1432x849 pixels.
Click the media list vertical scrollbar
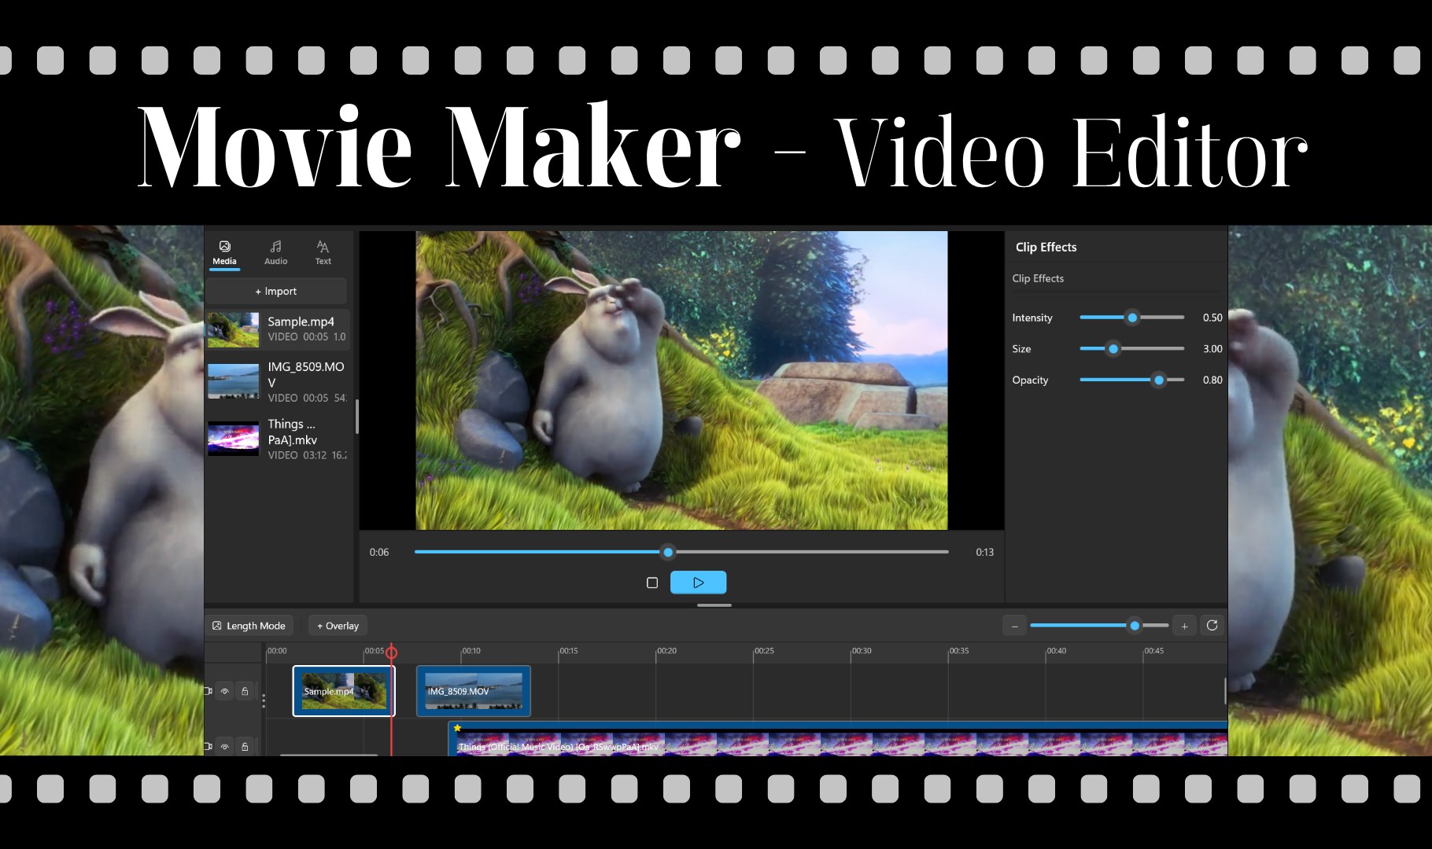(x=357, y=417)
